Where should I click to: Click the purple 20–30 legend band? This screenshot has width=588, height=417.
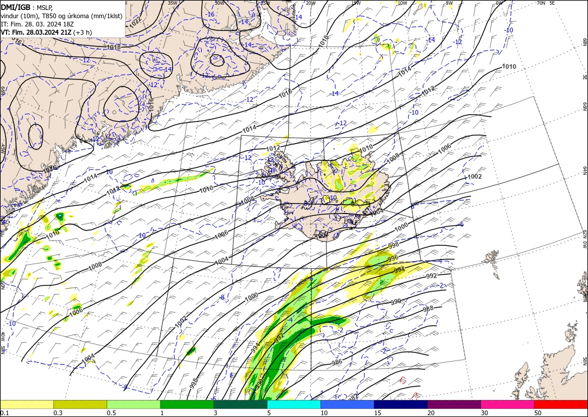(x=454, y=404)
